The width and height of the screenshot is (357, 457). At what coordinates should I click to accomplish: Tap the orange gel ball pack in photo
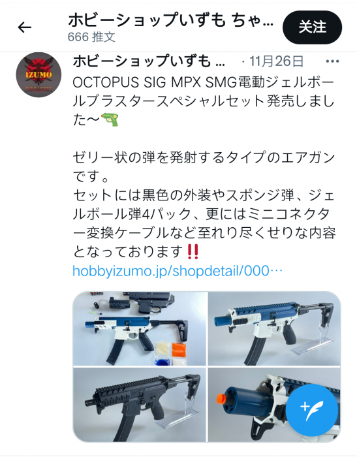[x=179, y=349]
